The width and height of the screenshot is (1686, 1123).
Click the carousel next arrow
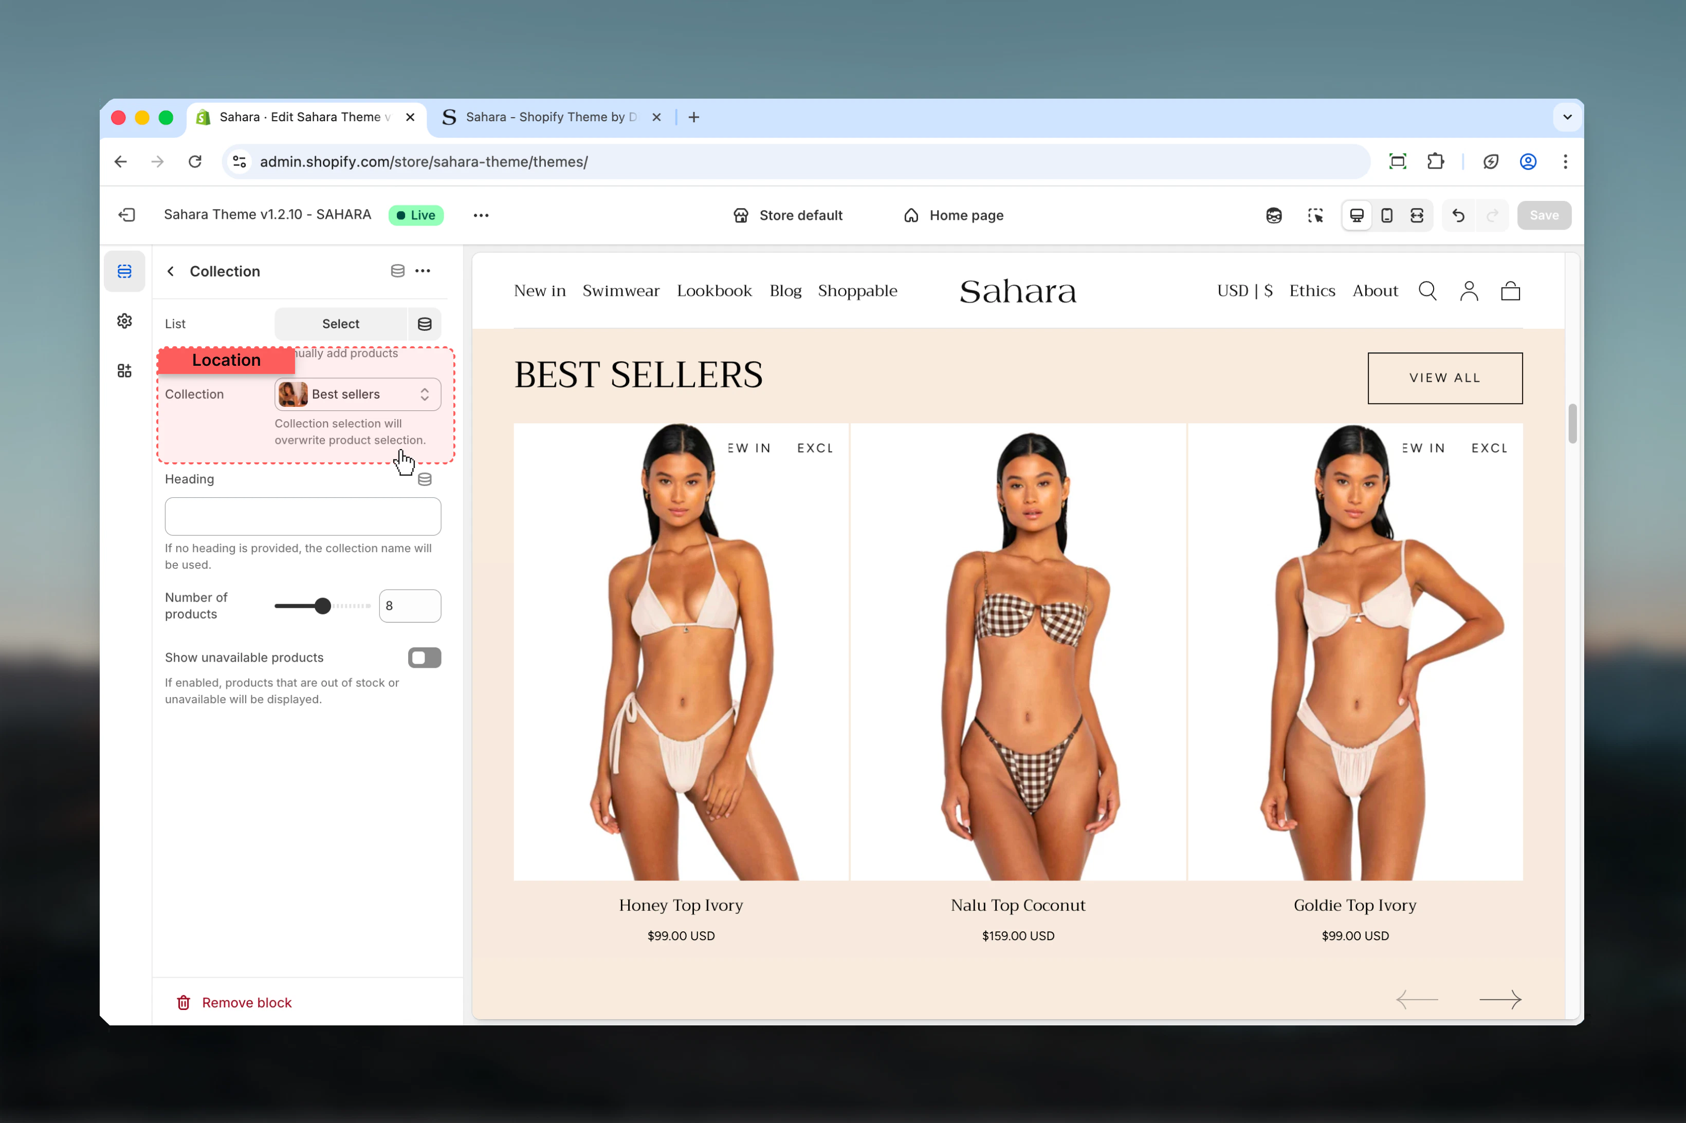[x=1500, y=999]
